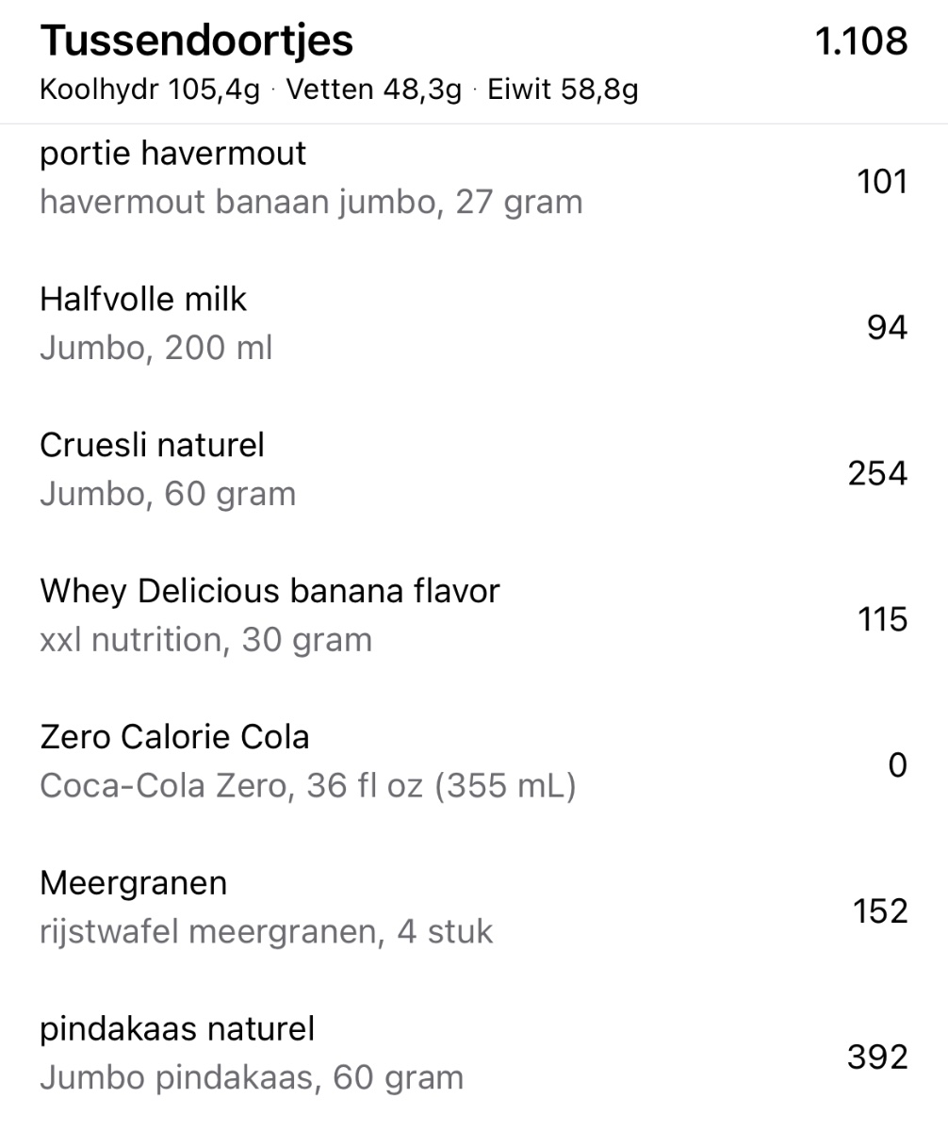Tap the 101 calories for havermout

881,181
